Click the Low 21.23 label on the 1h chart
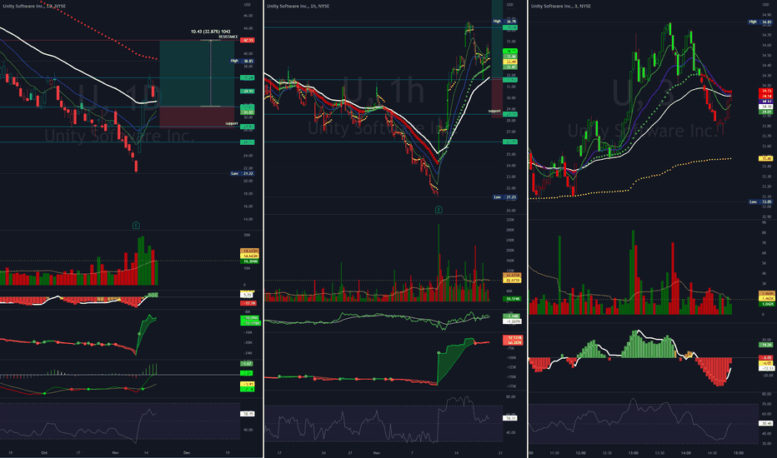The height and width of the screenshot is (458, 777). (505, 197)
